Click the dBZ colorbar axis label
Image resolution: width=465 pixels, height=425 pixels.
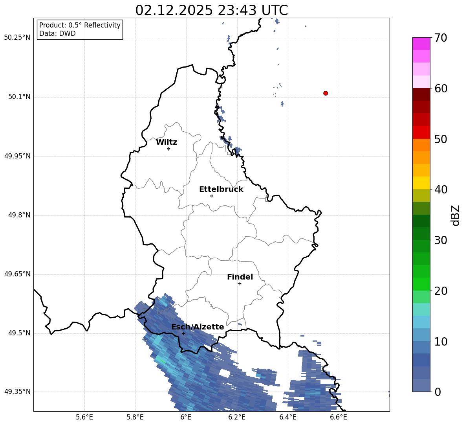(456, 215)
